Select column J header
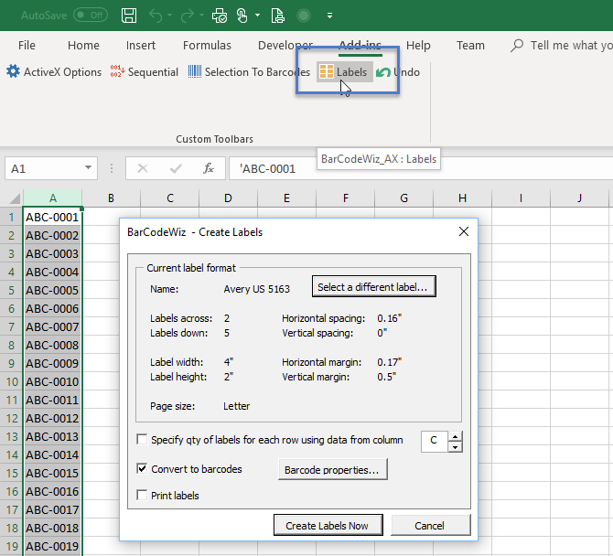613x556 pixels. [579, 198]
